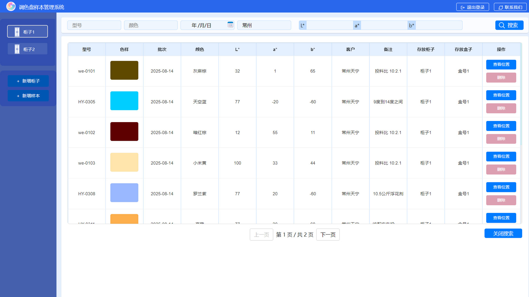This screenshot has height=297, width=529.
Task: Focus the b* value input
Action: [x=438, y=25]
